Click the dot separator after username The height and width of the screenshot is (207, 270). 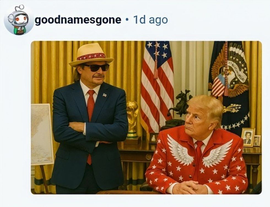[127, 20]
